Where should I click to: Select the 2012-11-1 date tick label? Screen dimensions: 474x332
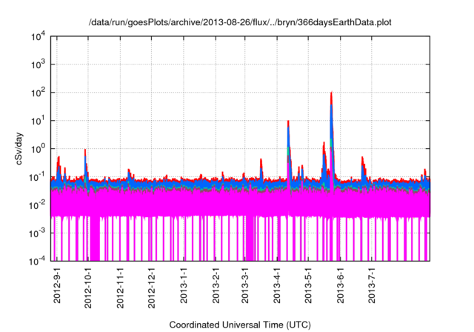120,286
